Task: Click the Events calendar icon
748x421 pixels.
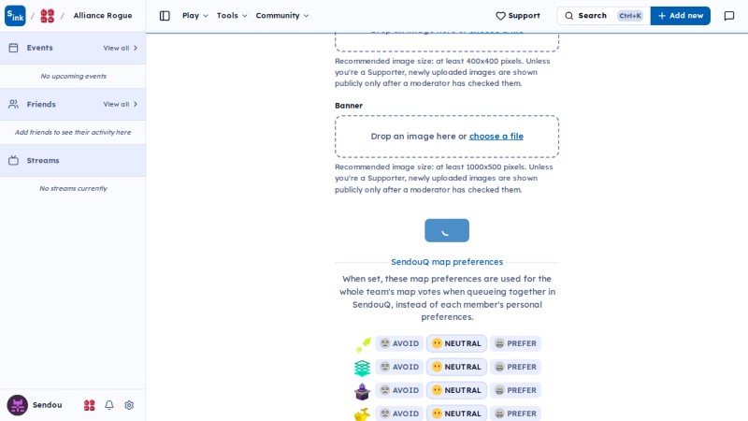Action: 13,48
